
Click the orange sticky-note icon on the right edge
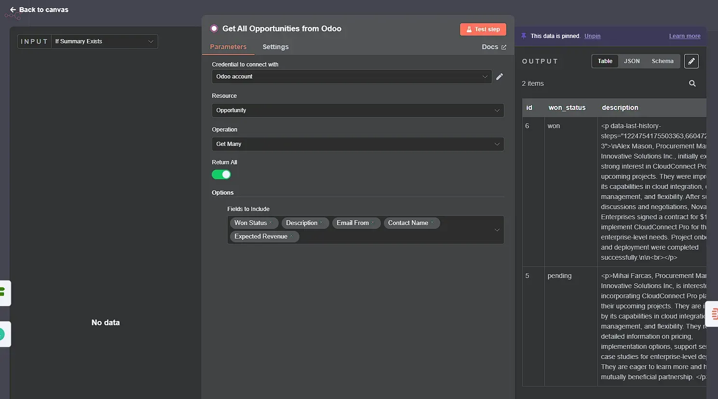[x=714, y=314]
